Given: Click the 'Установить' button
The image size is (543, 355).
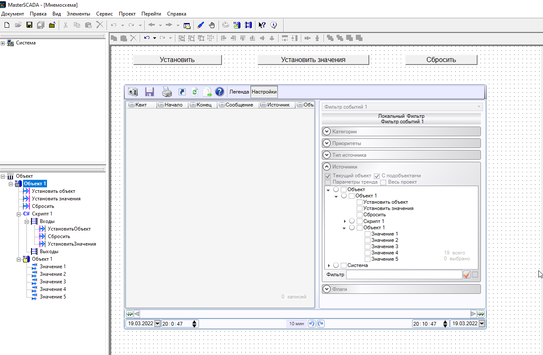Looking at the screenshot, I should point(178,60).
